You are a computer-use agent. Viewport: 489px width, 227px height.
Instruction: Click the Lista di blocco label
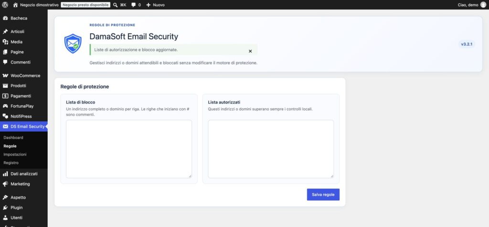pos(80,102)
